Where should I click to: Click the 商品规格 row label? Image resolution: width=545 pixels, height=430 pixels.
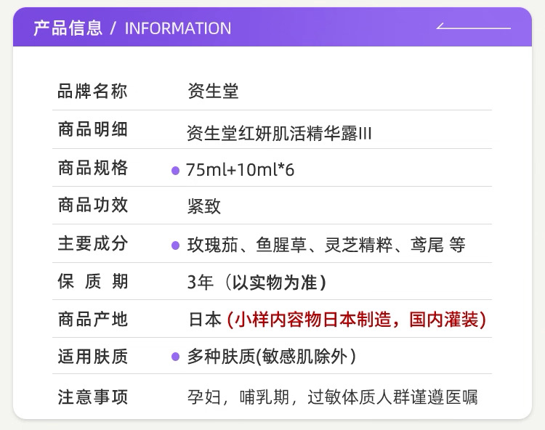click(x=92, y=168)
